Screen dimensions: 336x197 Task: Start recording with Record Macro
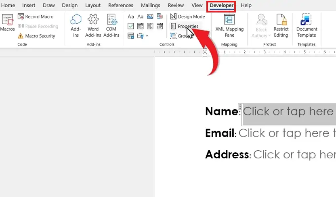pos(36,17)
